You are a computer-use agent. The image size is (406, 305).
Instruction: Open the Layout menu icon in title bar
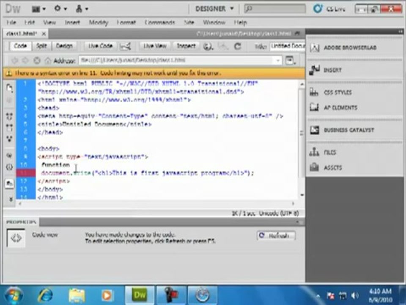coord(38,9)
